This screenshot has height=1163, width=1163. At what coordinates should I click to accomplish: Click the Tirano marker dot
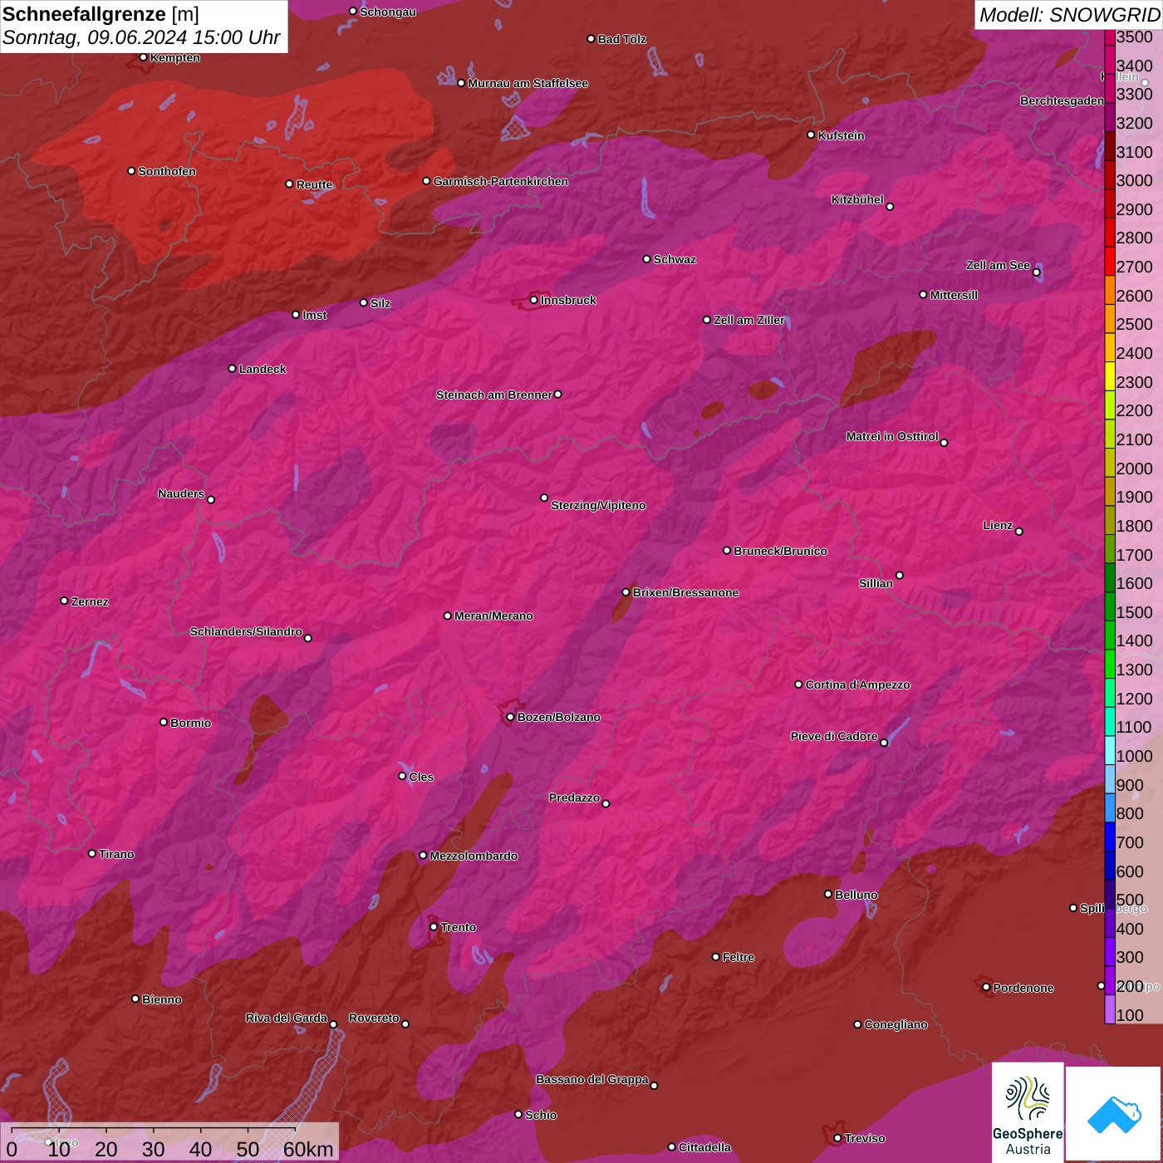pos(92,854)
